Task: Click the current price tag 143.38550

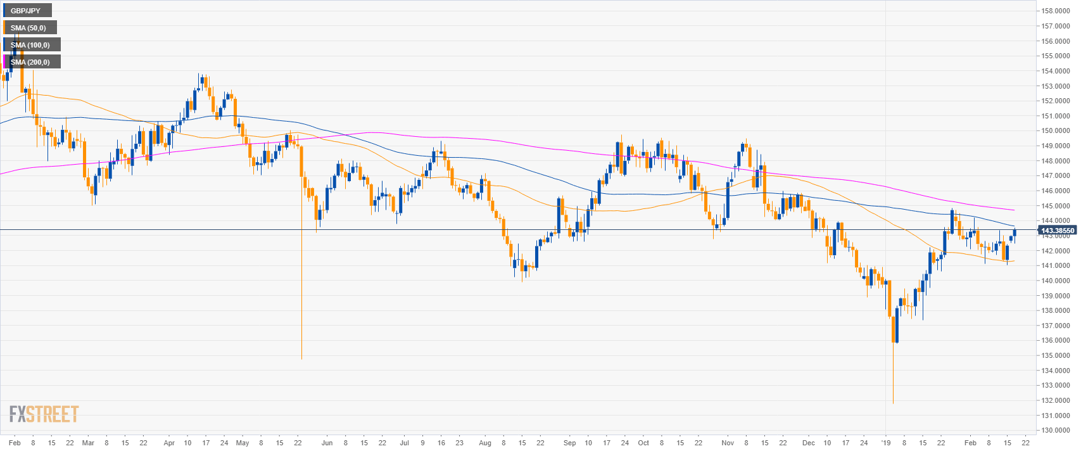Action: [1058, 231]
